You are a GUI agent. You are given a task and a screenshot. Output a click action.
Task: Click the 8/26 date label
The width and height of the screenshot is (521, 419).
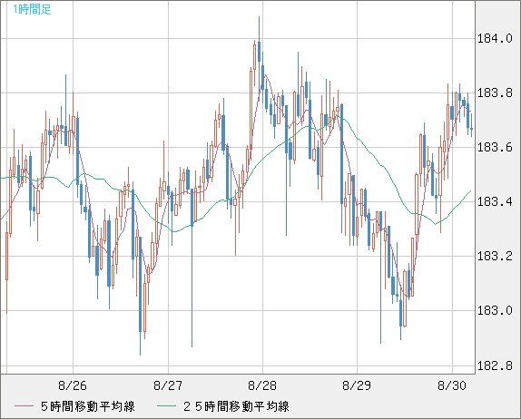73,385
